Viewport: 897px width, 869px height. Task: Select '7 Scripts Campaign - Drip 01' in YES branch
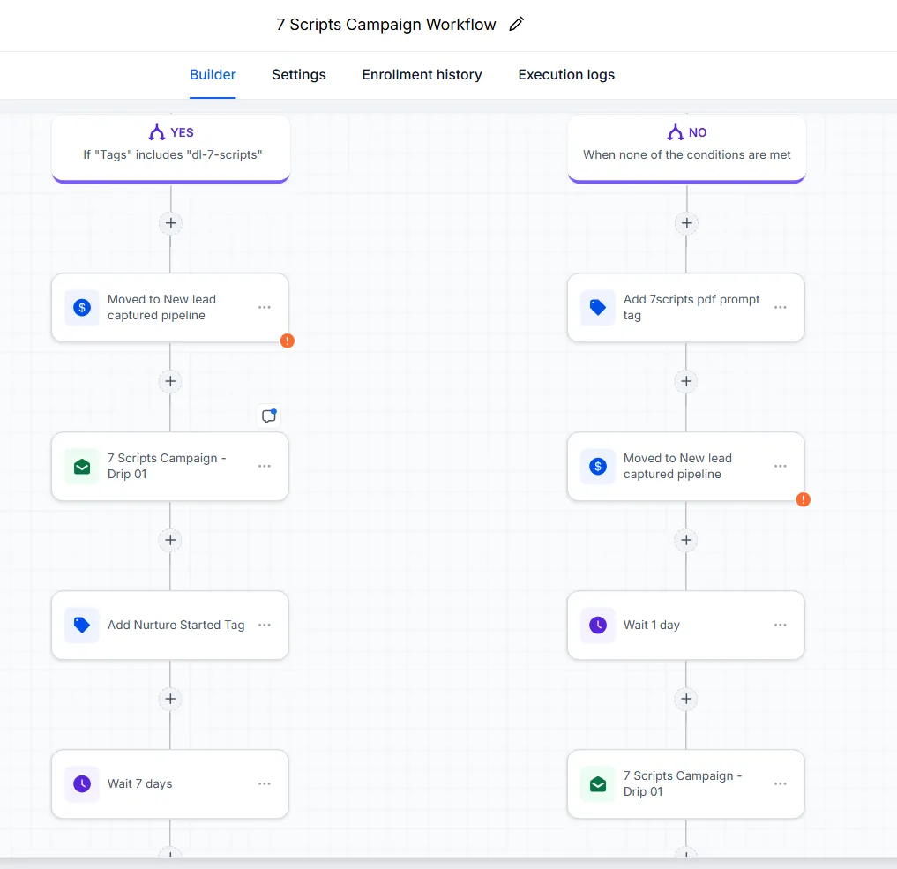(170, 466)
